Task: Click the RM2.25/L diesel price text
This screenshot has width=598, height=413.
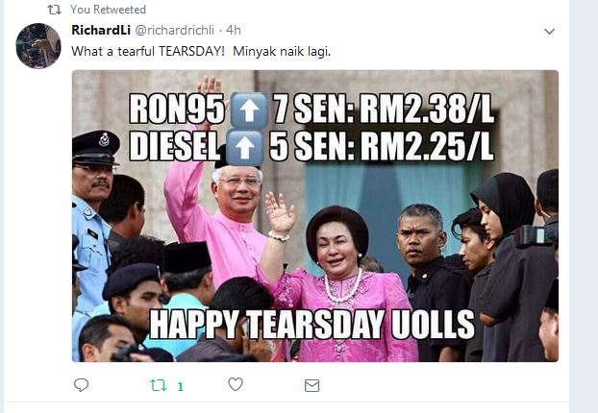Action: (427, 147)
